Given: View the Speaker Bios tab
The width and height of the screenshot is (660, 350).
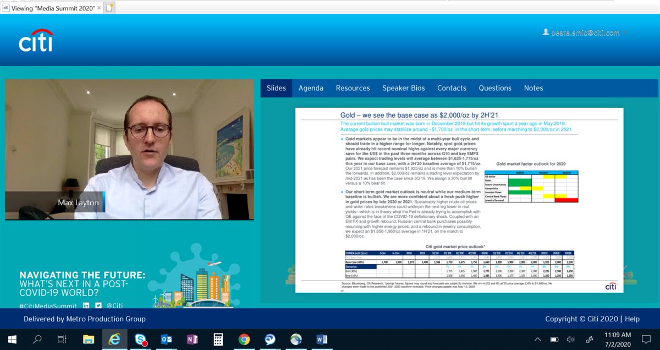Looking at the screenshot, I should click(x=404, y=88).
